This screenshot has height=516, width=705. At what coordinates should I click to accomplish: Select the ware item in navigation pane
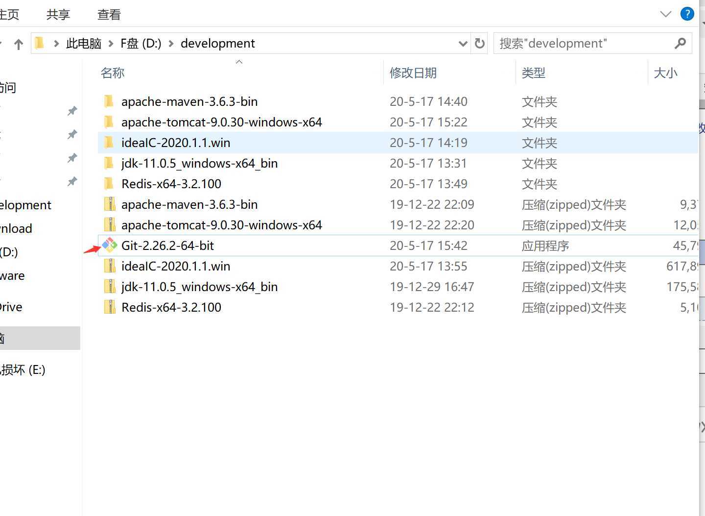[12, 275]
